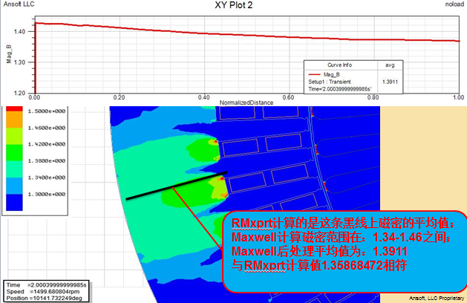Viewport: 467px width, 303px height.
Task: Click the Position '10141.732249deg' readout
Action: coord(44,299)
